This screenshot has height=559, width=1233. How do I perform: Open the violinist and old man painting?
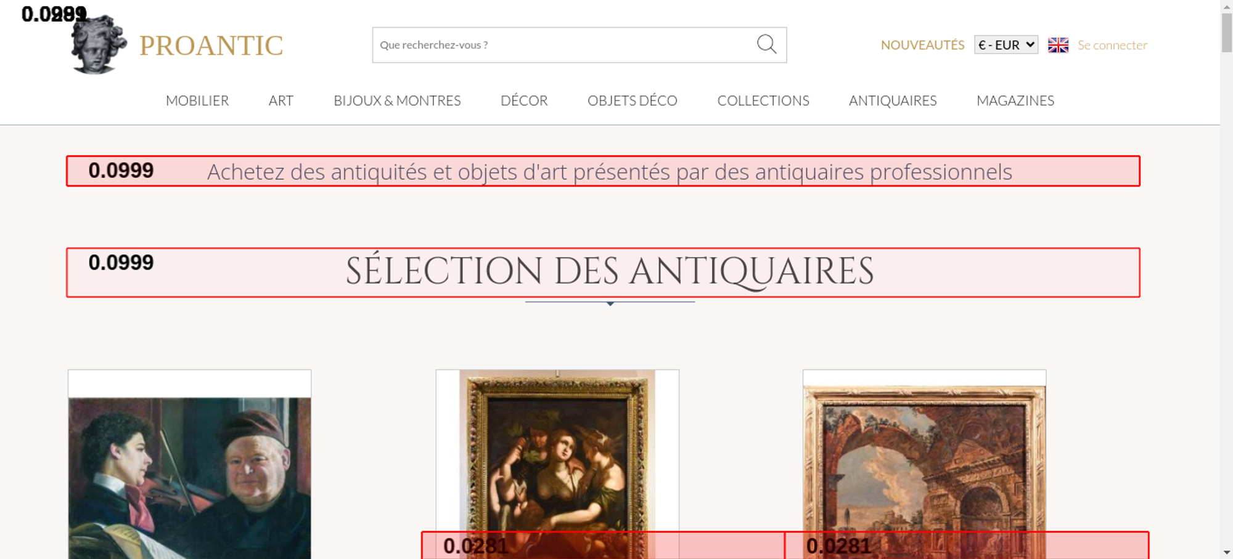click(x=189, y=464)
